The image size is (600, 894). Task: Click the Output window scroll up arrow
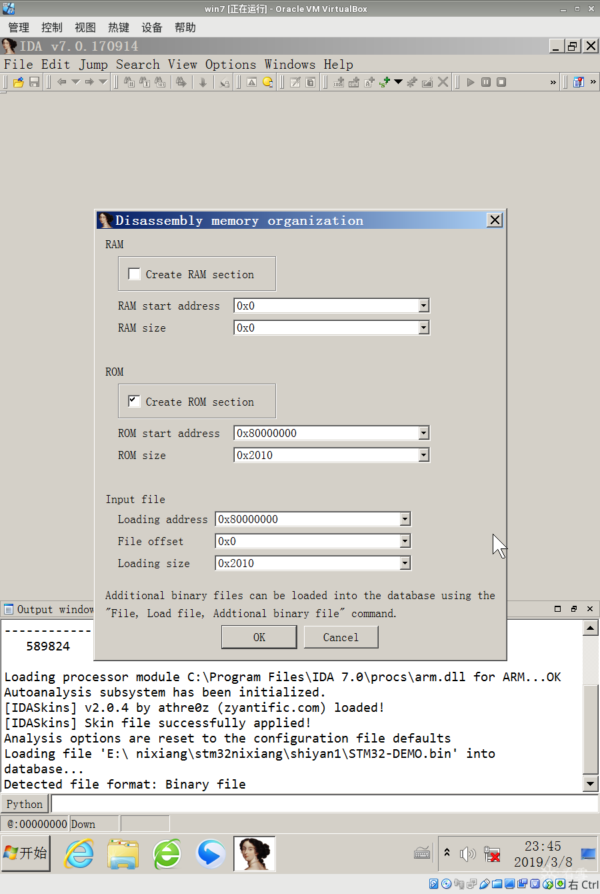tap(590, 628)
